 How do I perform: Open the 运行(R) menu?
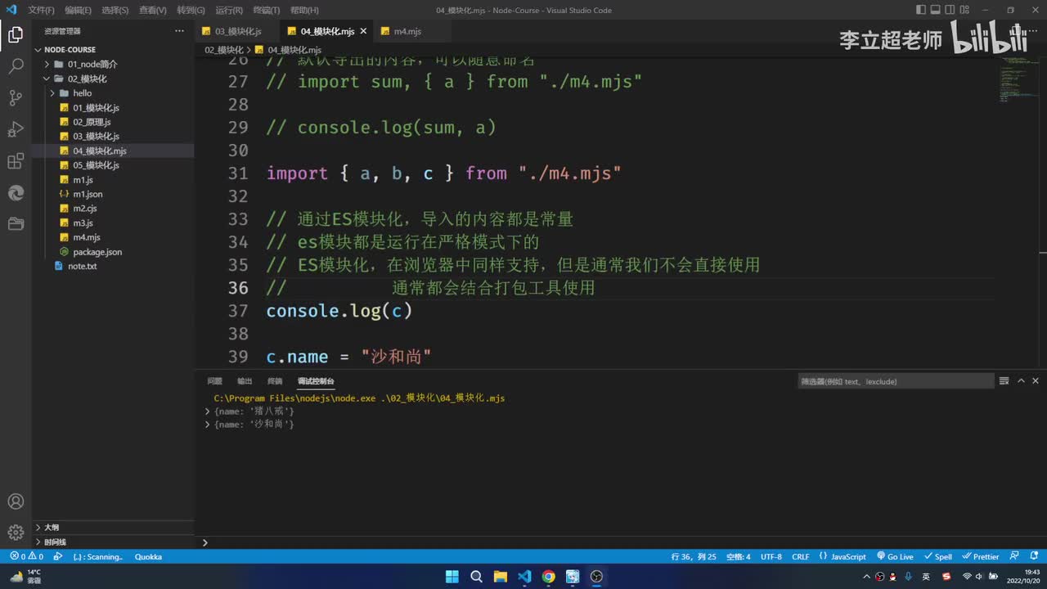[229, 10]
